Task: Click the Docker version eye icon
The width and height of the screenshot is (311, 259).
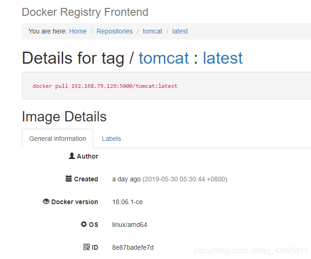Action: 46,201
